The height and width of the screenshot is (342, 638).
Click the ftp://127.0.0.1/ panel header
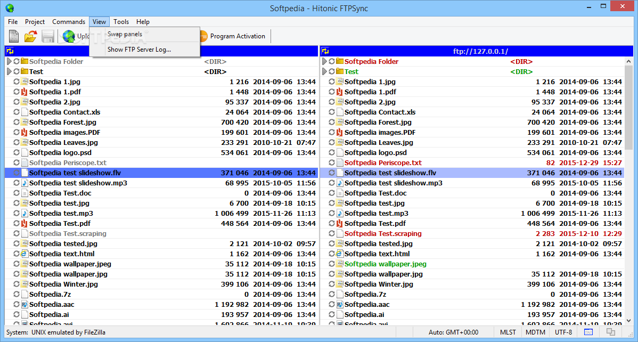(477, 51)
